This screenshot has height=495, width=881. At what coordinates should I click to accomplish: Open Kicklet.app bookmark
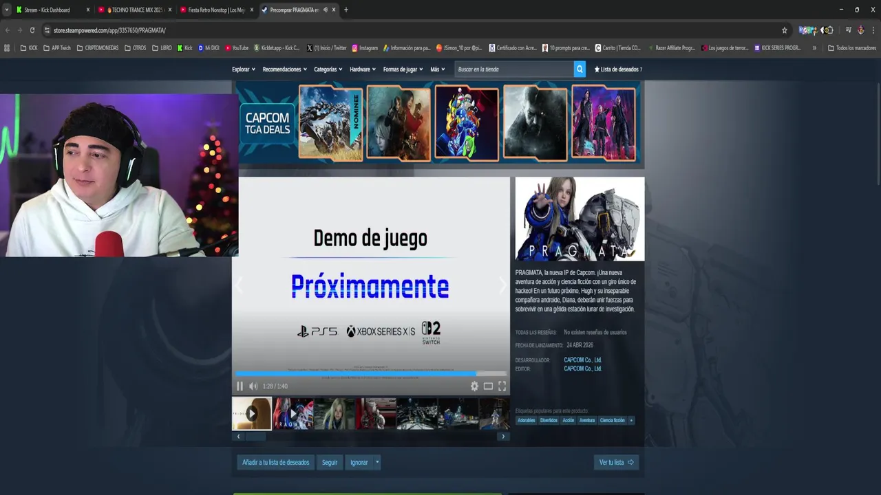pos(277,48)
